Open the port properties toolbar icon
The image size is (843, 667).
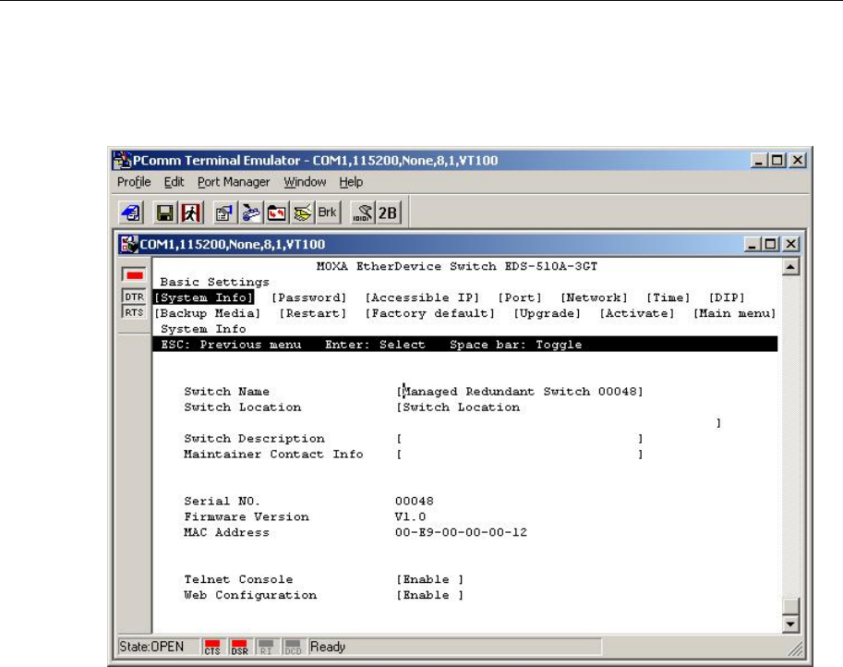pyautogui.click(x=223, y=213)
